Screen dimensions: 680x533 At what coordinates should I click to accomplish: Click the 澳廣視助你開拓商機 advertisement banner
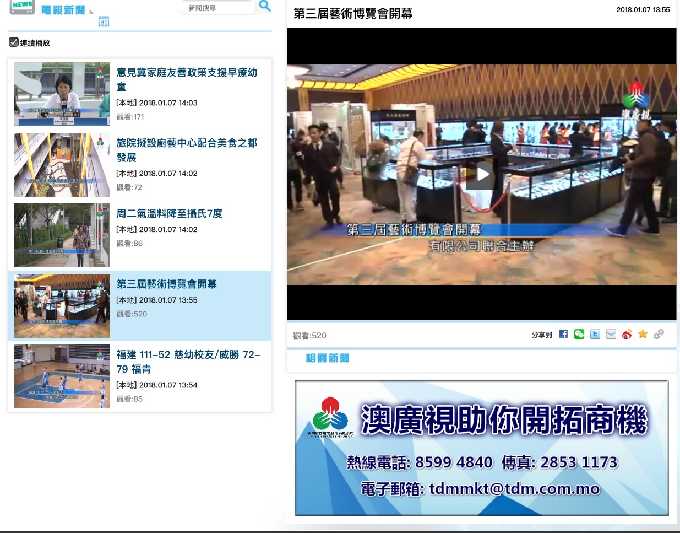pyautogui.click(x=481, y=448)
